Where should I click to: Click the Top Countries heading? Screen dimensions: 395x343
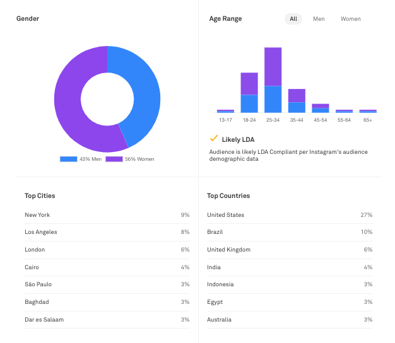point(228,196)
